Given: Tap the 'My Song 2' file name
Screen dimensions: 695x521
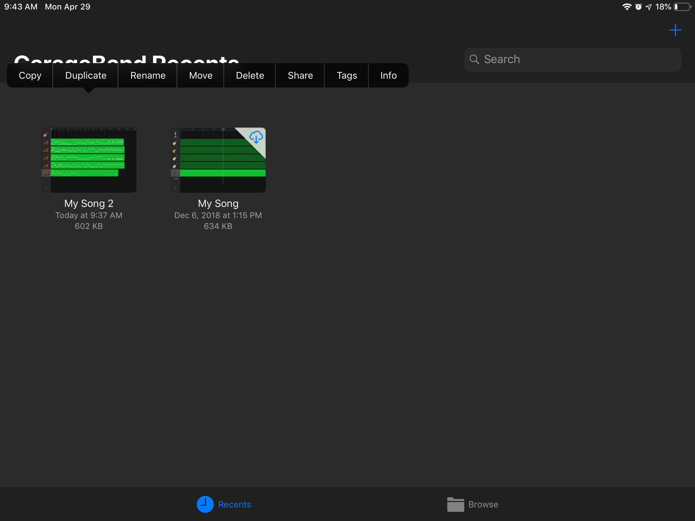Looking at the screenshot, I should tap(89, 203).
